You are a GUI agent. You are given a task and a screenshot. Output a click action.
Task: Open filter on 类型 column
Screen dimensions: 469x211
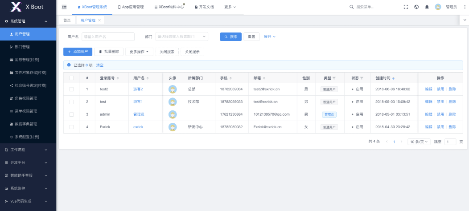tap(334, 78)
